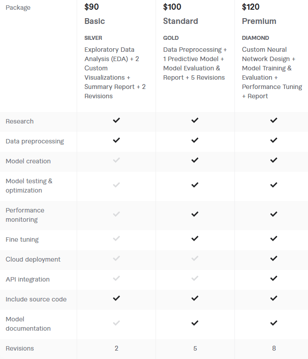
Task: Click the greyed Cloud deployment checkmark under Standard
Action: (195, 259)
